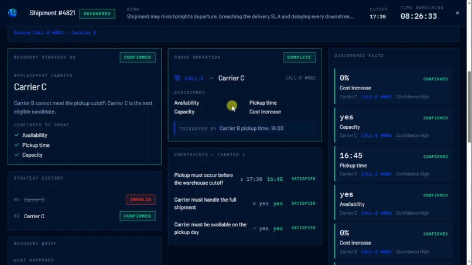Open the Source CALL-E #001 – Carrier B link
This screenshot has height=265, width=472.
pyautogui.click(x=55, y=33)
